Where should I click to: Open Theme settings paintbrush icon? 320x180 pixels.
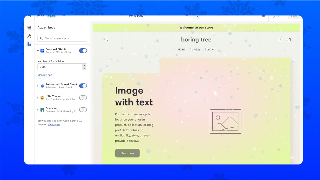(x=29, y=36)
